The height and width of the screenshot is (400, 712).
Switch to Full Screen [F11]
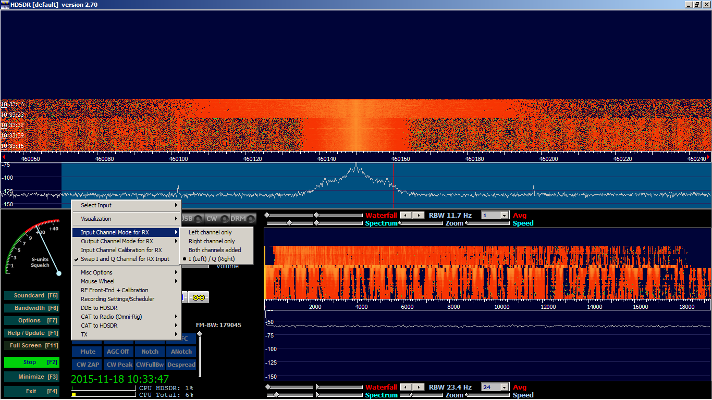click(x=31, y=345)
